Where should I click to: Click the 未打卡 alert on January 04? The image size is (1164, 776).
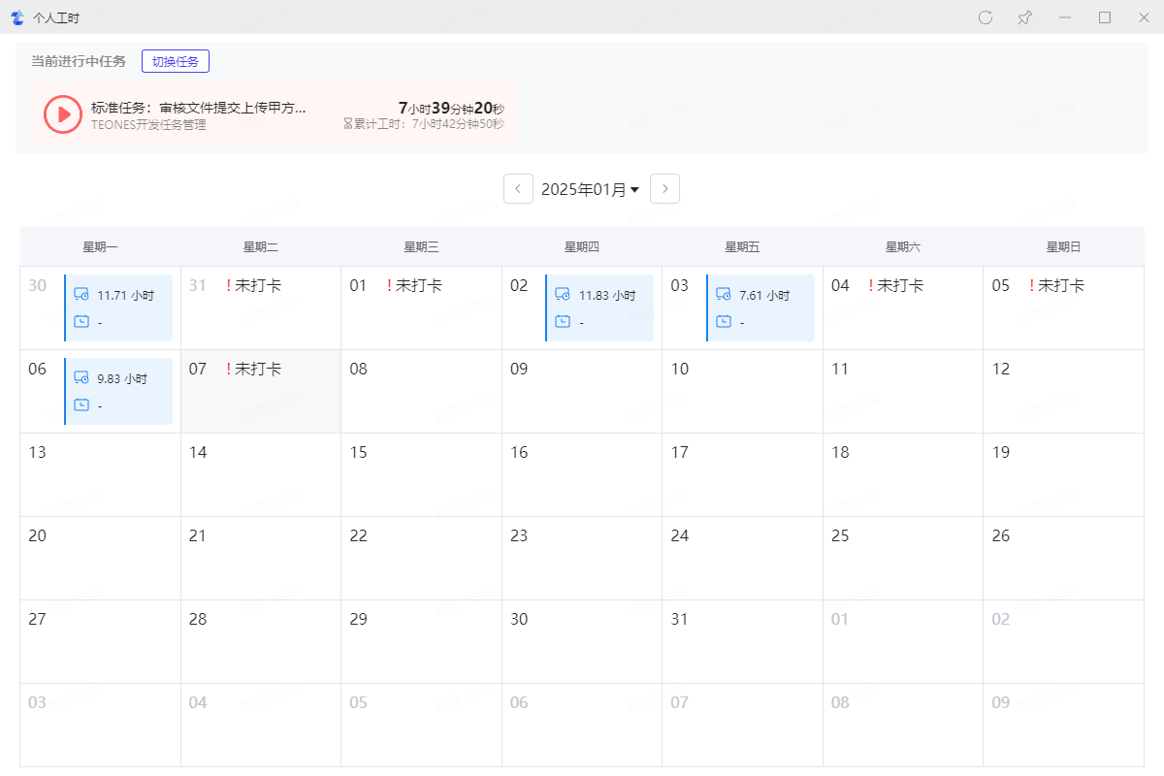point(895,285)
